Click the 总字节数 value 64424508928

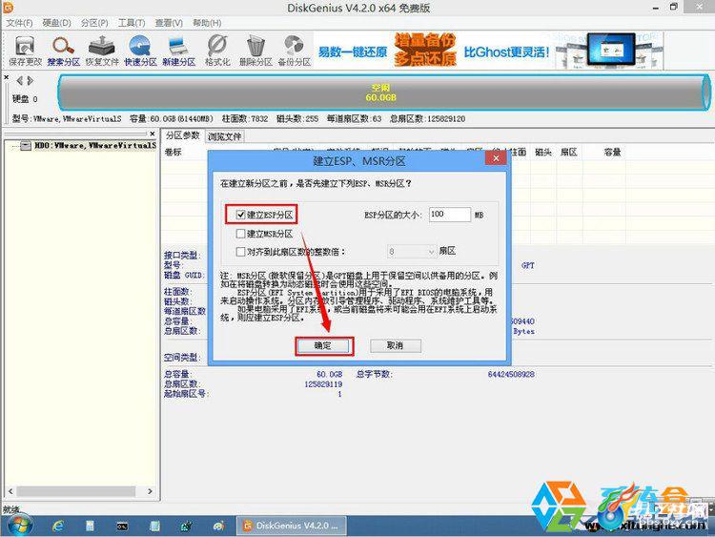(x=511, y=374)
